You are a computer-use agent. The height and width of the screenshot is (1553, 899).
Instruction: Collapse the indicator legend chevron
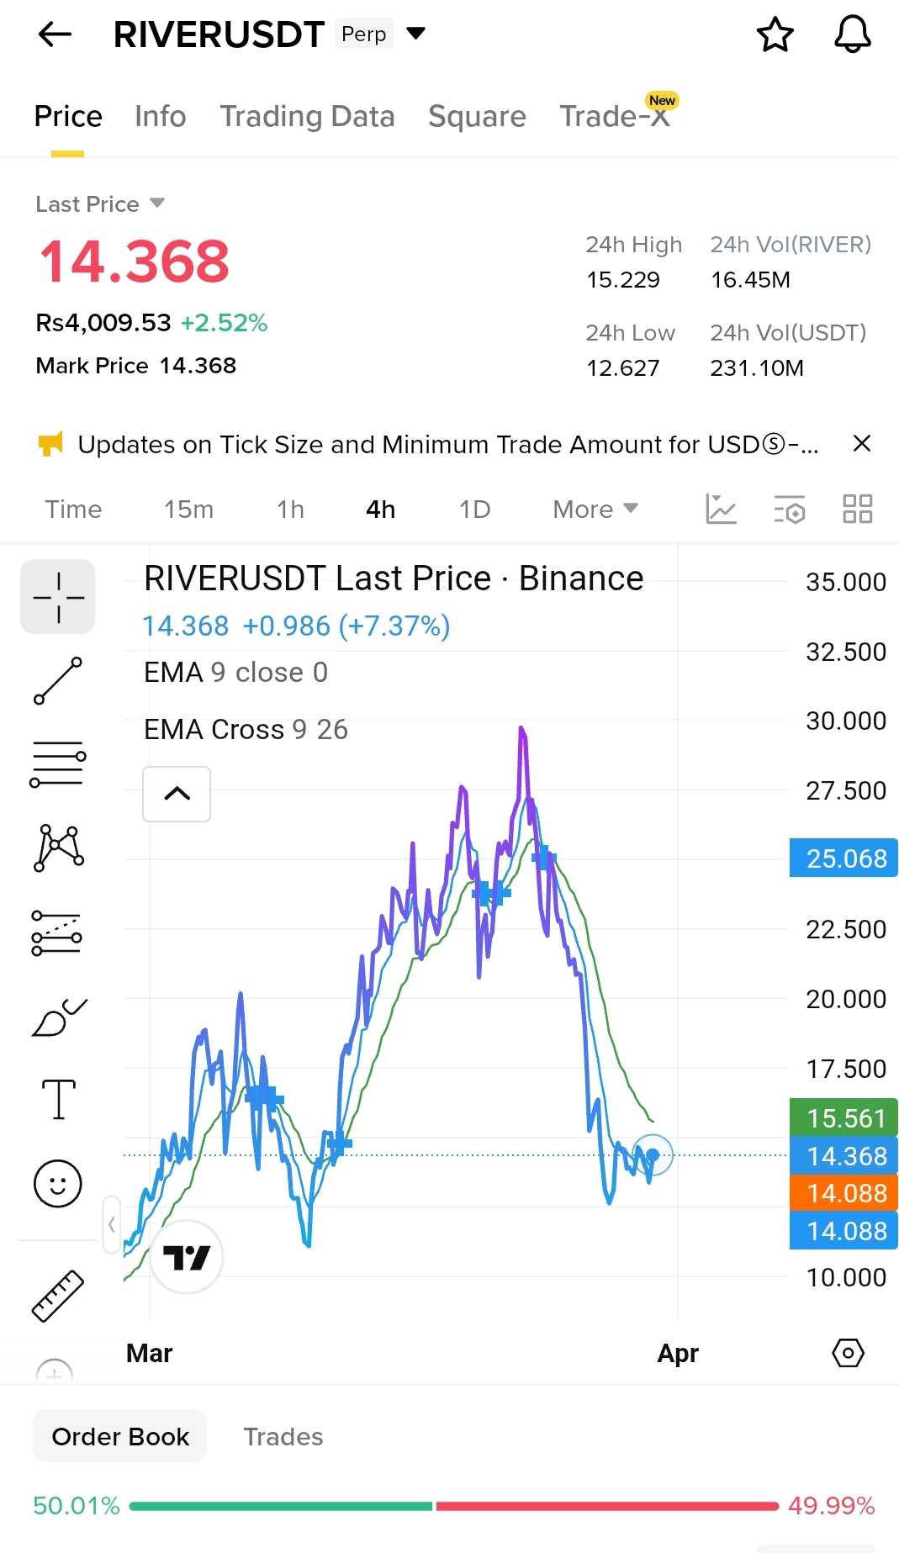(177, 794)
